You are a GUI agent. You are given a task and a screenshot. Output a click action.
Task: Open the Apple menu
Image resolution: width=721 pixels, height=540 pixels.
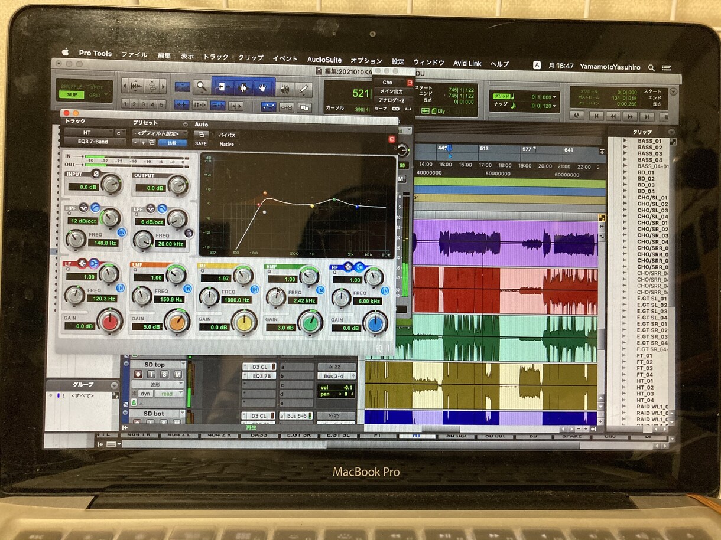pyautogui.click(x=66, y=52)
